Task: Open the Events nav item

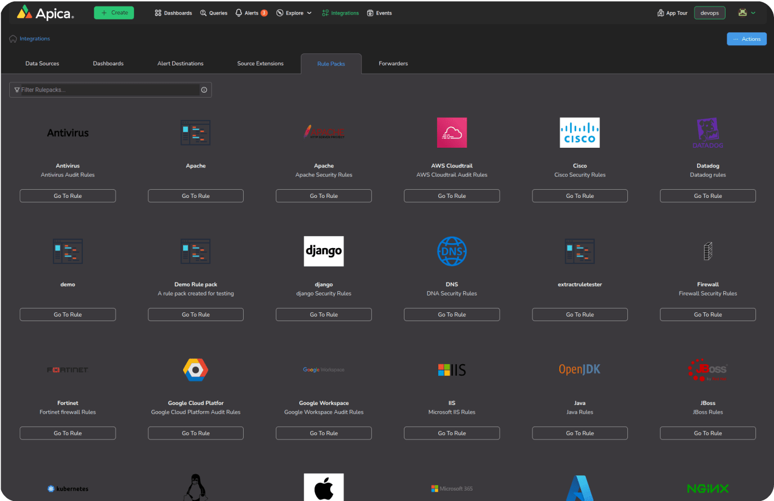Action: [379, 13]
